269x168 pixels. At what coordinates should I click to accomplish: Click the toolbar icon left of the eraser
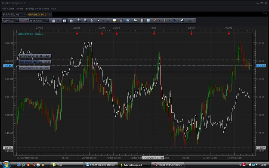tap(174, 20)
